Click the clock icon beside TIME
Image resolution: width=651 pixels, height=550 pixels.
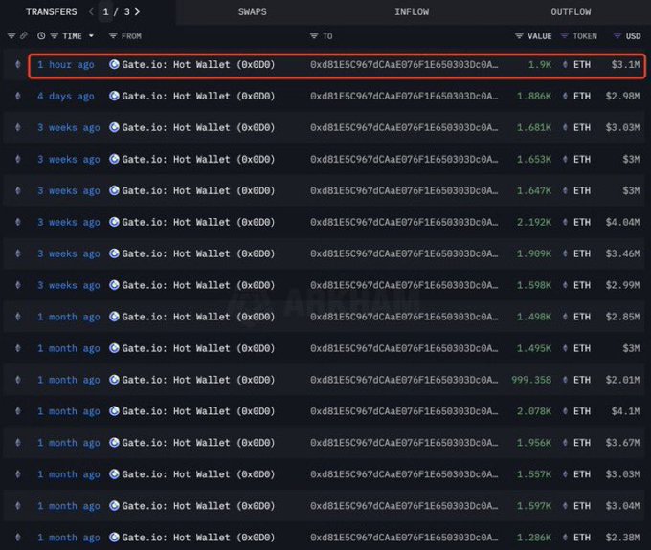41,36
